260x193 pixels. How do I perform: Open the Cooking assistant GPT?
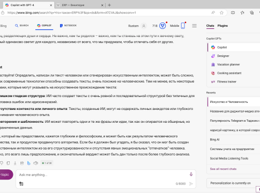tap(234, 73)
